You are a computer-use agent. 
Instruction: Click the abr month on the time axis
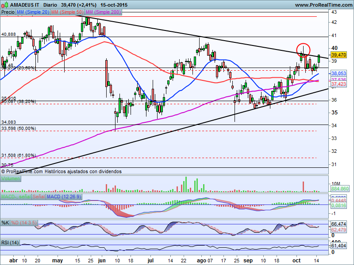(14, 261)
